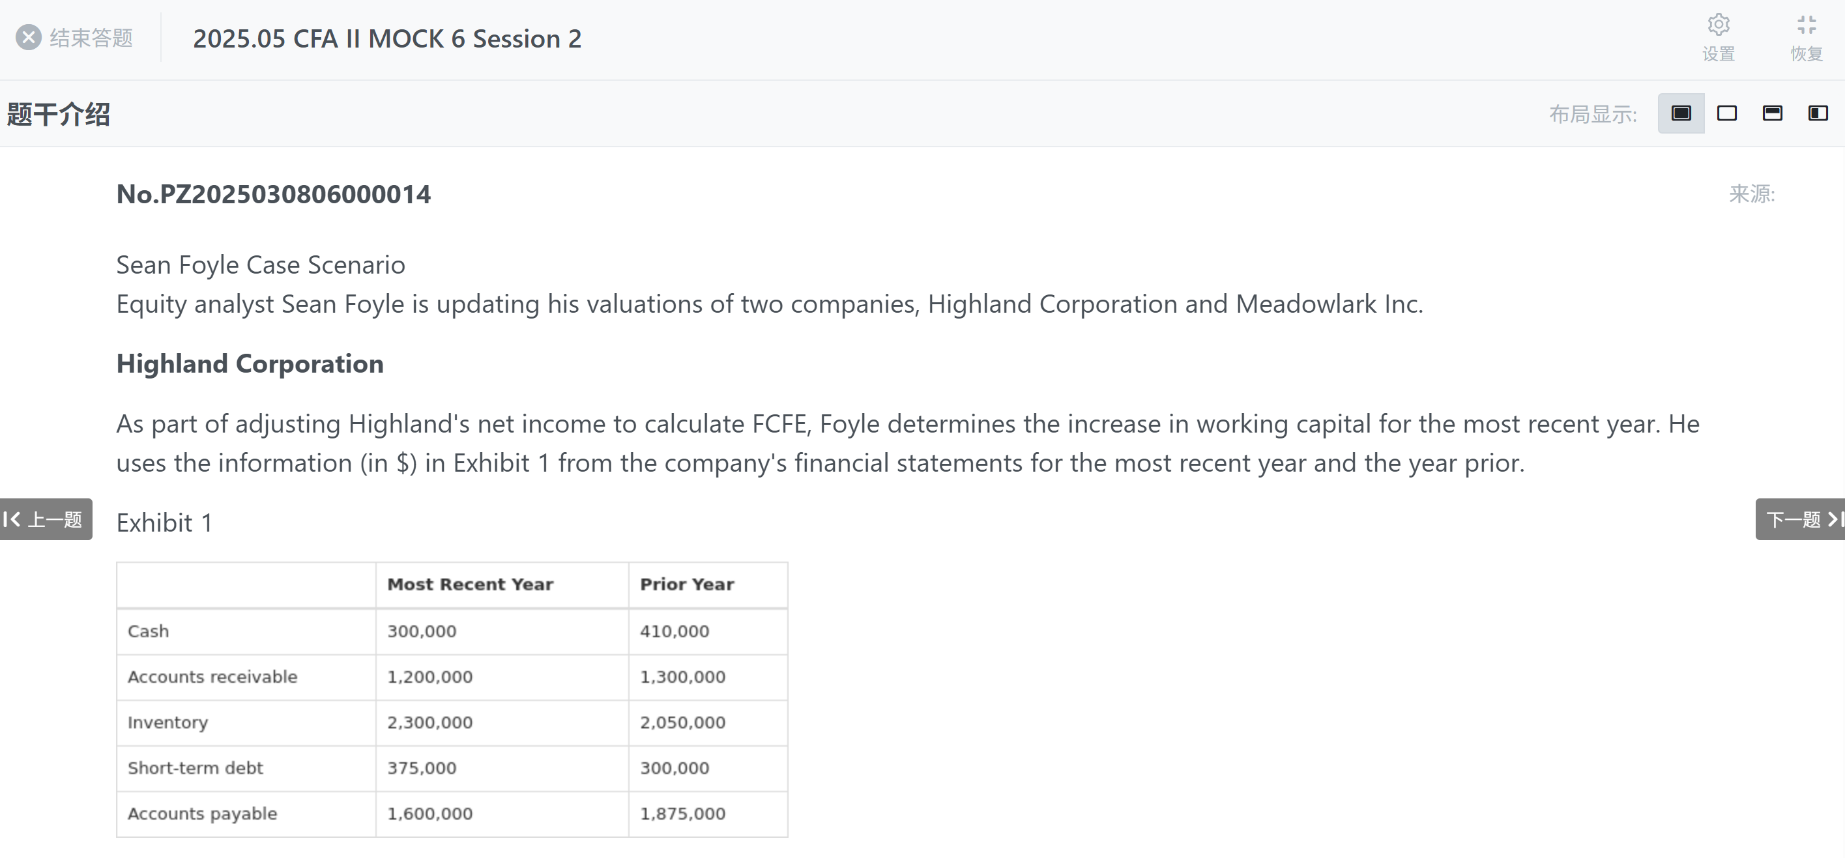Go to previous question (上一题)

pyautogui.click(x=46, y=519)
